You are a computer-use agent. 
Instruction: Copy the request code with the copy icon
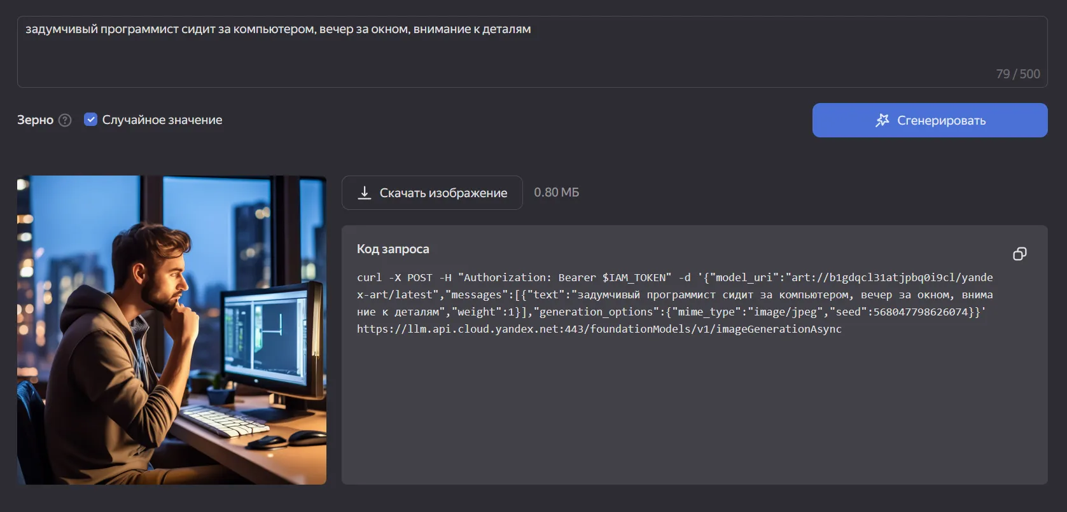point(1019,254)
